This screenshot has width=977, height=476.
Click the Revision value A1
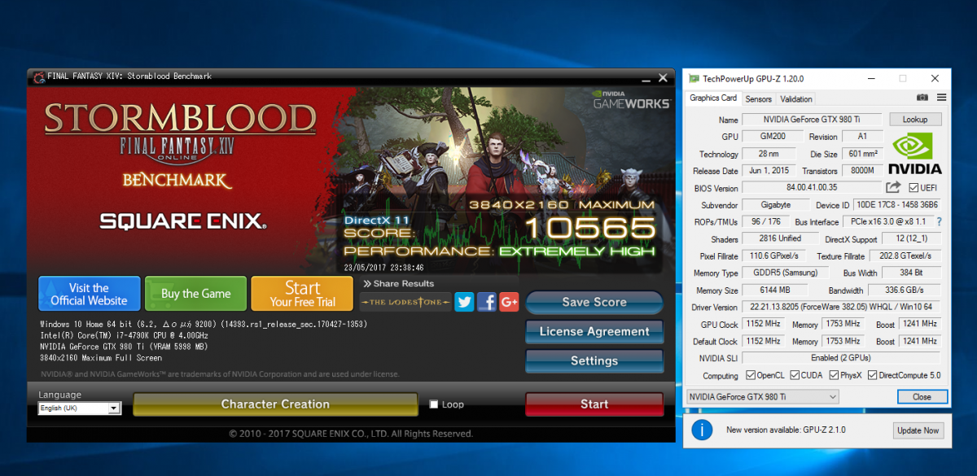coord(862,137)
